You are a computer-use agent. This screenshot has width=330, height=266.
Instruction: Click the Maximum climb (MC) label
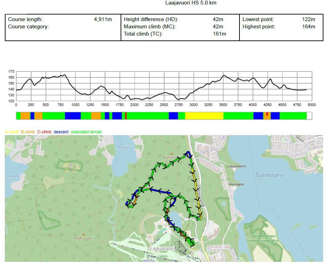pyautogui.click(x=150, y=27)
